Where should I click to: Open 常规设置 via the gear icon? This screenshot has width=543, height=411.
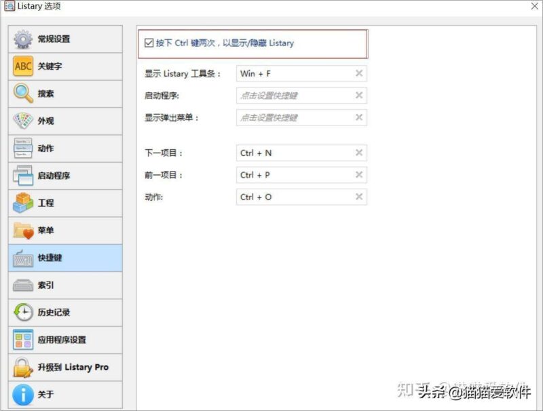point(22,39)
